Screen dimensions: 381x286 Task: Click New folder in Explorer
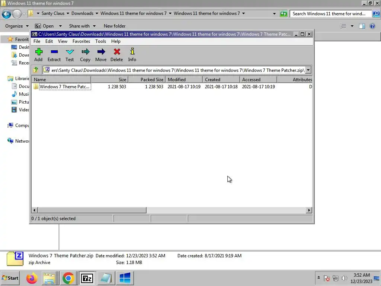click(115, 26)
